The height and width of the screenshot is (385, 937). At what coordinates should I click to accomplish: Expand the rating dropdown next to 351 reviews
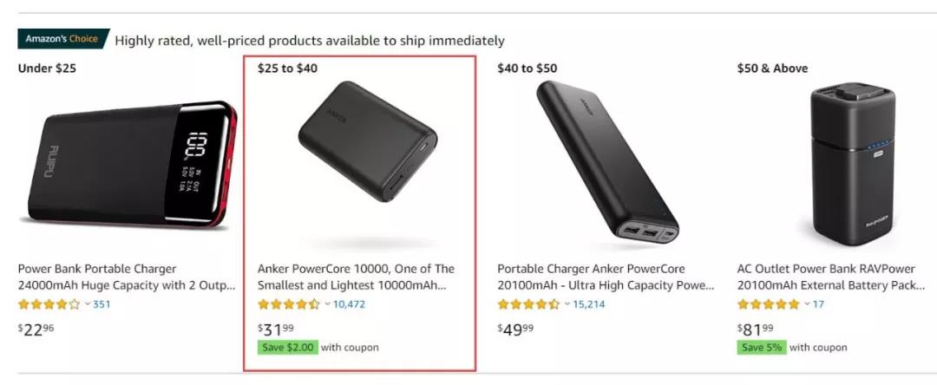click(88, 304)
